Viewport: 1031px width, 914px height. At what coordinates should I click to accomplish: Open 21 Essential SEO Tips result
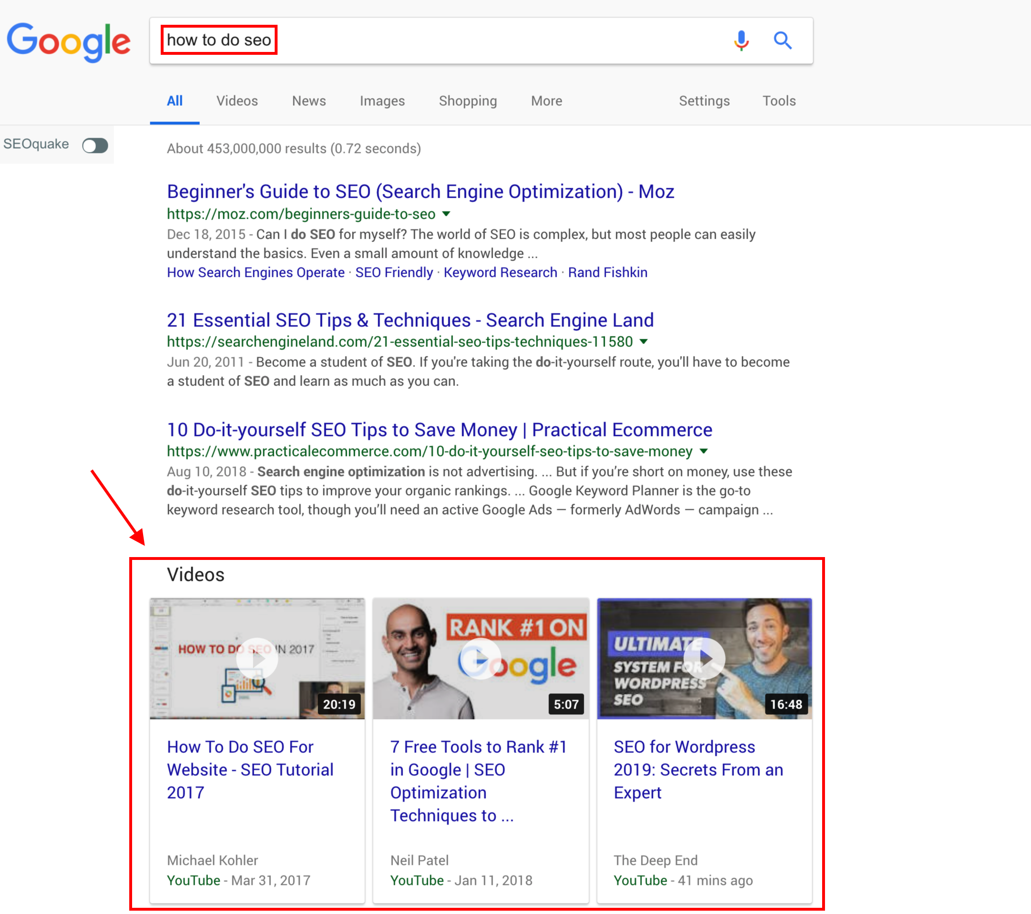pyautogui.click(x=410, y=320)
